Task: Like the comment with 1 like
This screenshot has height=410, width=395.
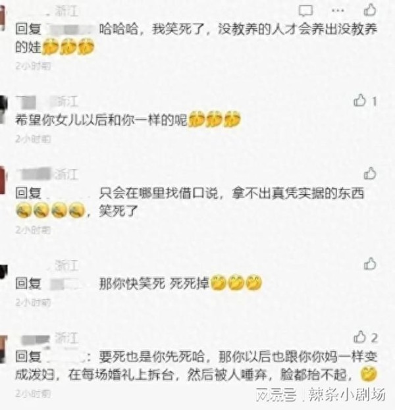Action: click(x=359, y=100)
